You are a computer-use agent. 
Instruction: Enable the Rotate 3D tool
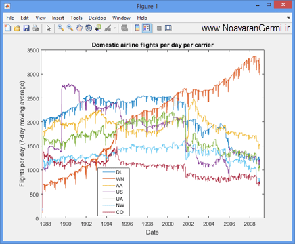click(x=89, y=28)
